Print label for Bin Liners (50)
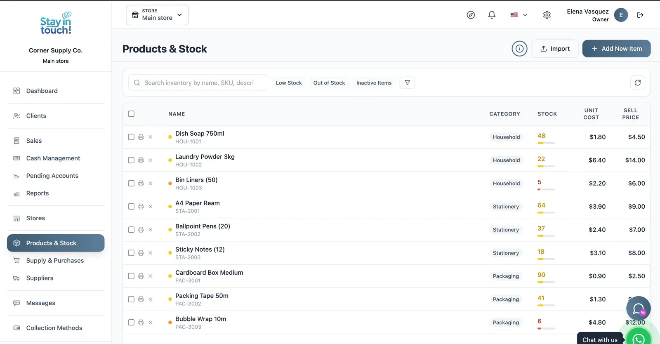The height and width of the screenshot is (344, 660). [x=141, y=183]
